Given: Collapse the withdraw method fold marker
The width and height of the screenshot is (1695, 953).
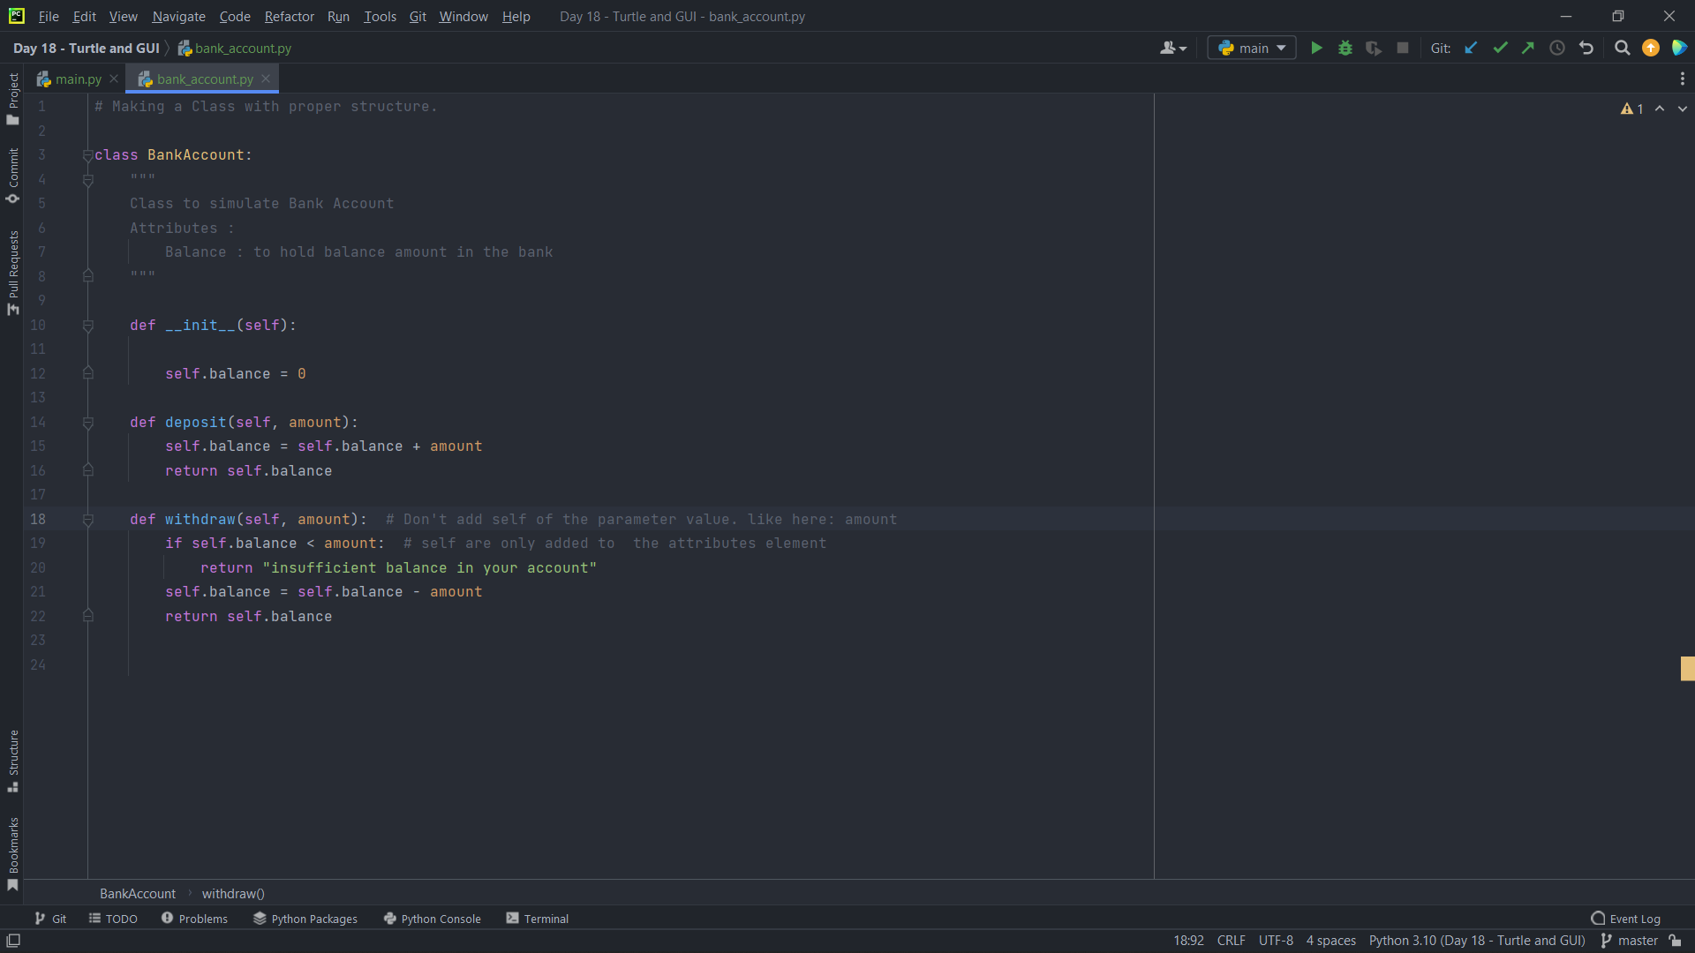Looking at the screenshot, I should pyautogui.click(x=88, y=520).
